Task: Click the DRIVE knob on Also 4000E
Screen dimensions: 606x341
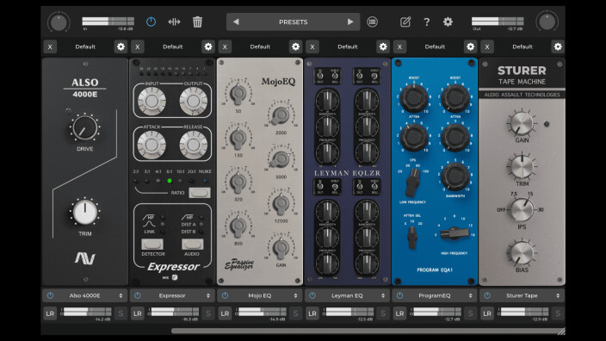Action: pos(85,128)
